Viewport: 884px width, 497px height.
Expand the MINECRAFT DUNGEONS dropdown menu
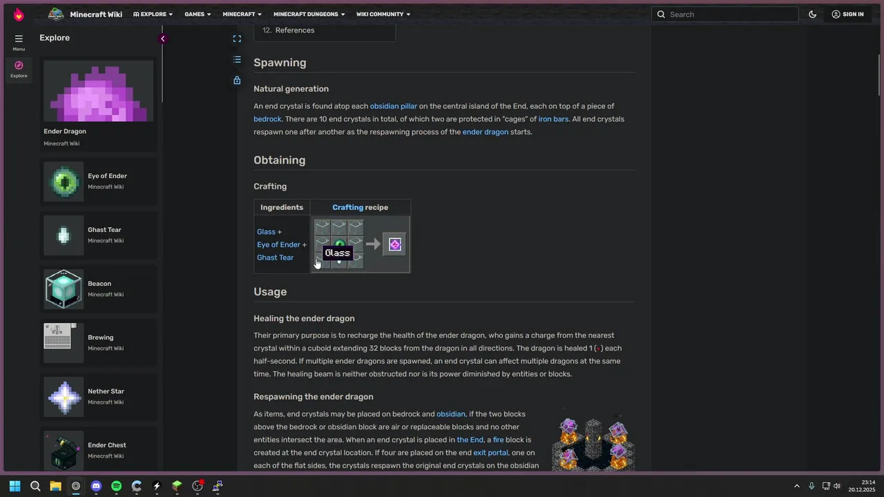309,14
